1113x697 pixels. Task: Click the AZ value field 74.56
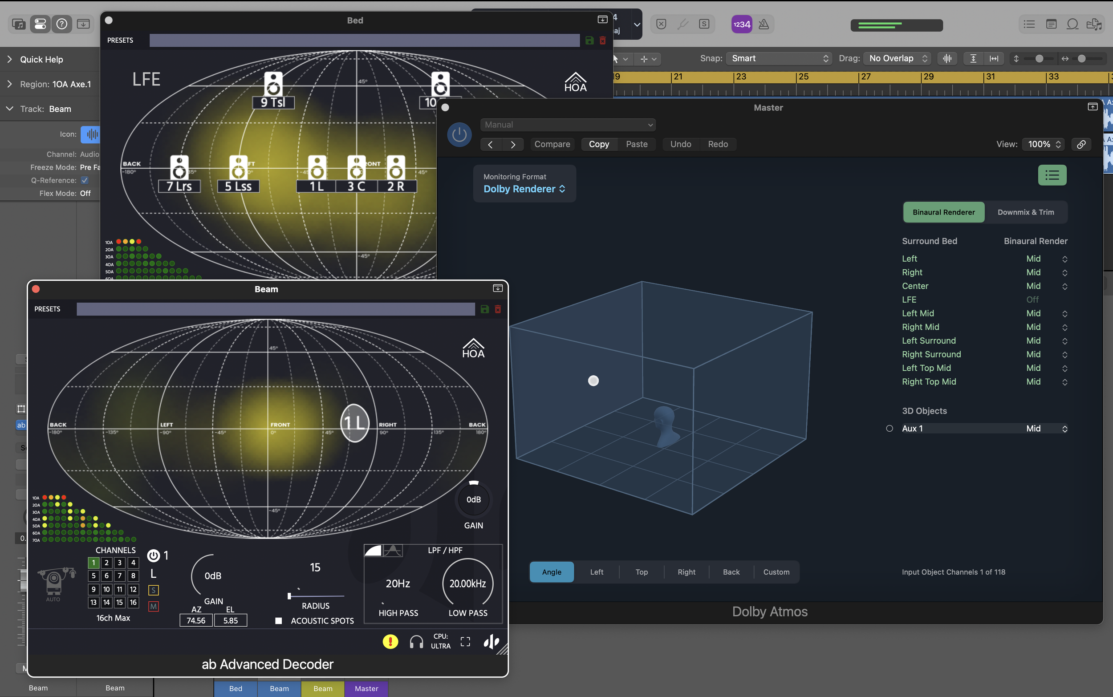point(196,620)
